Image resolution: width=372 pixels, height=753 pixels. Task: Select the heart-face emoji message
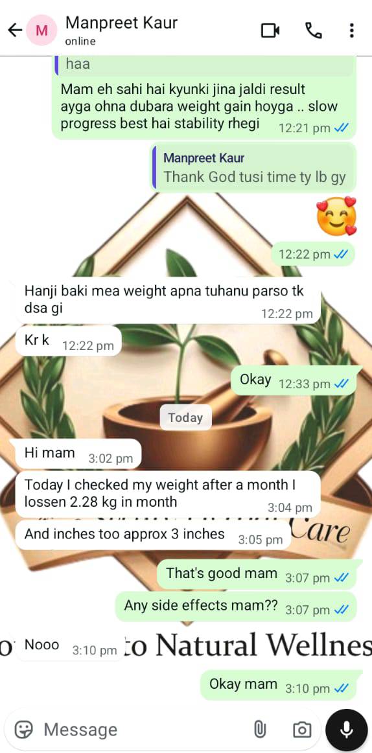[337, 216]
